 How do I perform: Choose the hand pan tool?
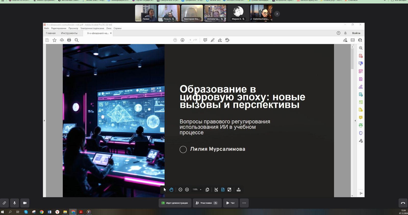pyautogui.click(x=171, y=189)
